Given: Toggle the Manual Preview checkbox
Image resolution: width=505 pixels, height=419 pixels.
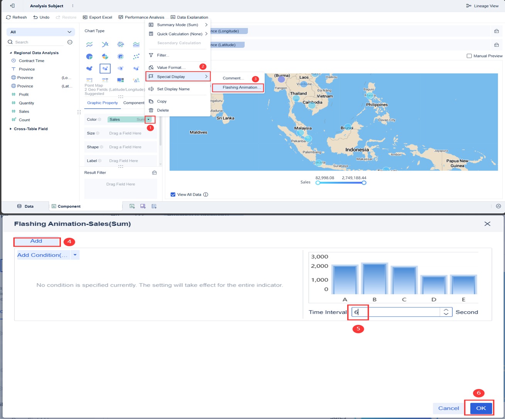Looking at the screenshot, I should [470, 56].
